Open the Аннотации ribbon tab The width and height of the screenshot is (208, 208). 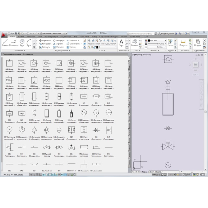31,37
